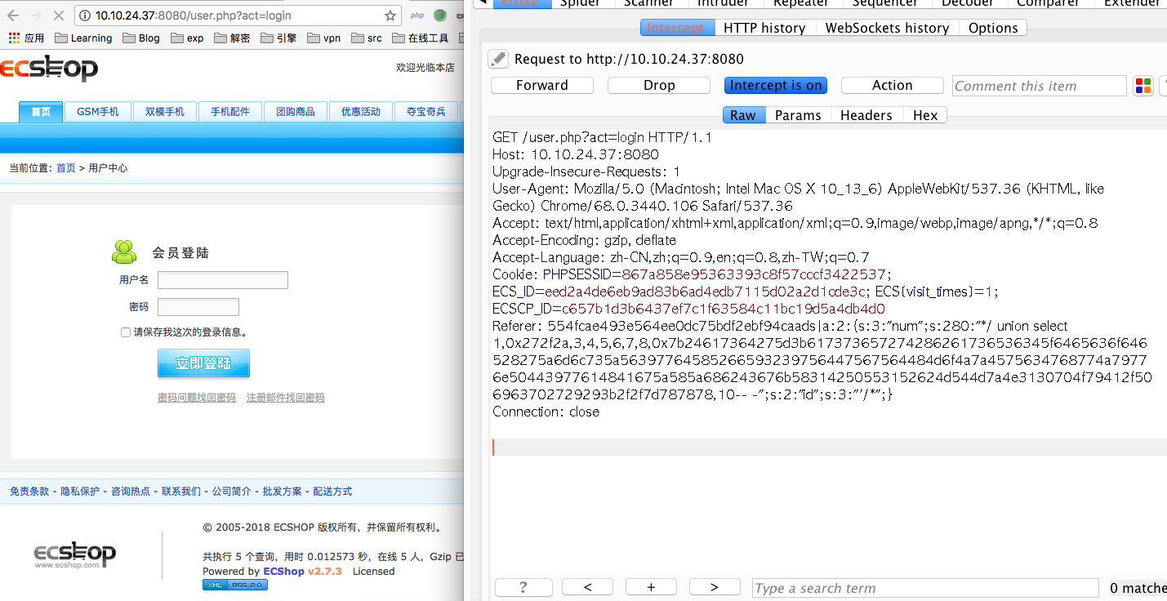
Task: Open the 应用 apps grid shortcut
Action: pos(27,38)
